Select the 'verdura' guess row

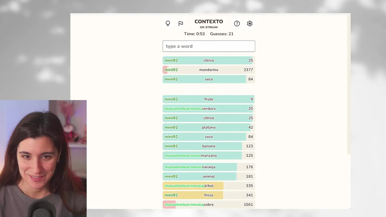209,108
